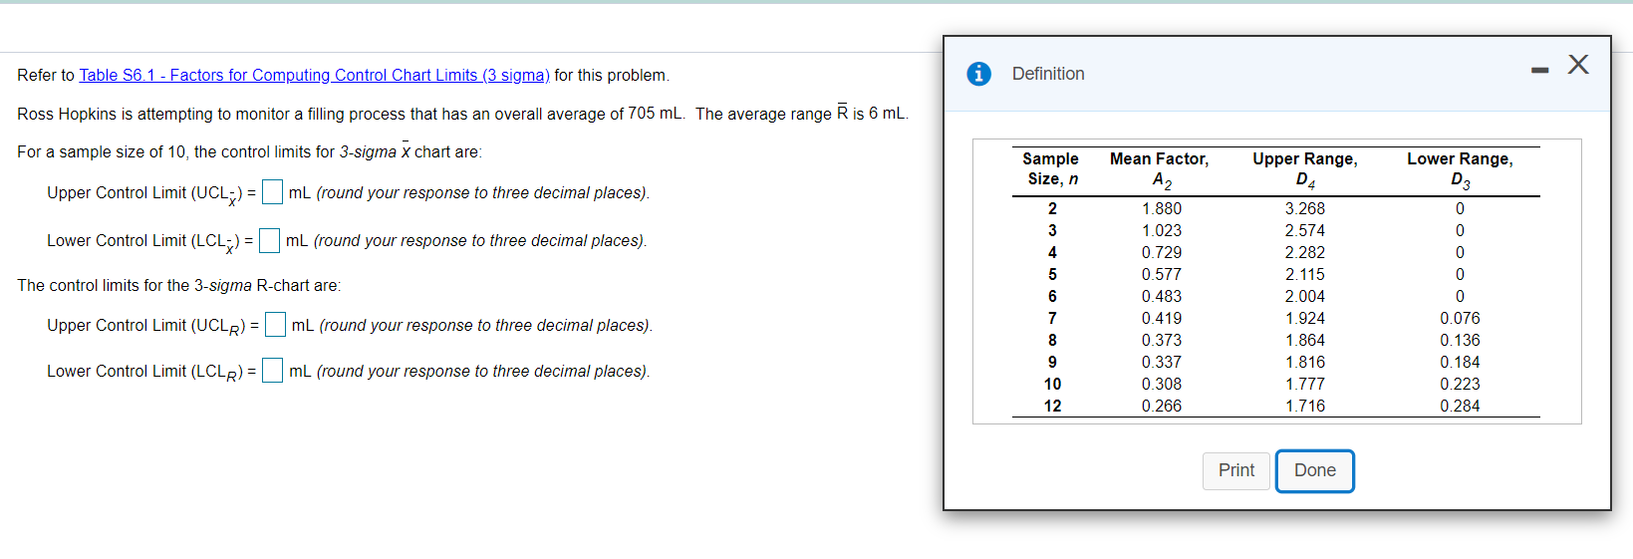Close the Definition dialog with X
Screen dimensions: 1633x559
point(1578,65)
